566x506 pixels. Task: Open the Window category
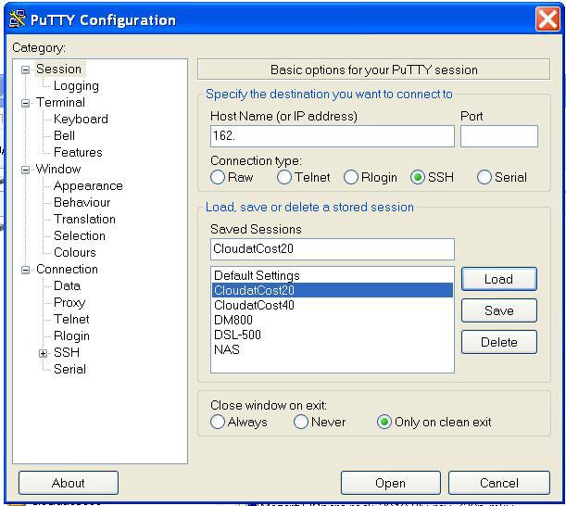pos(58,169)
